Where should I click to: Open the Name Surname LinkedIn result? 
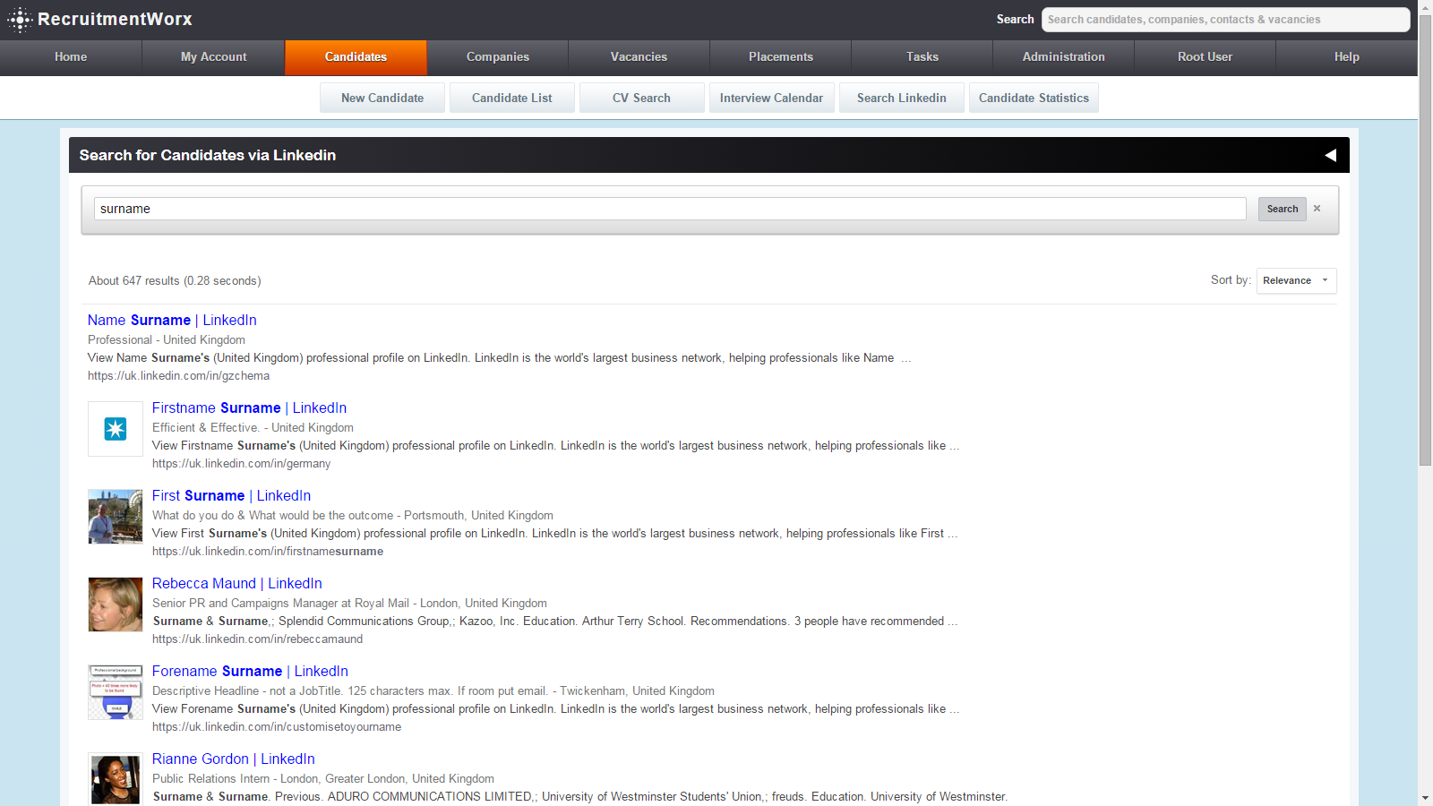point(172,320)
